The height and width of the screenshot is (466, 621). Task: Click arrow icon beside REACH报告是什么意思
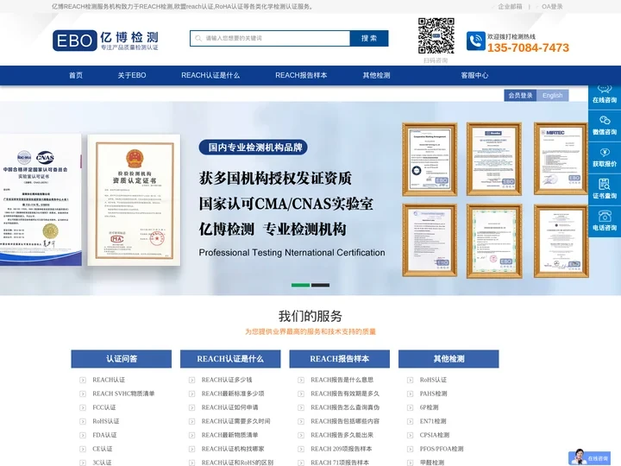click(x=301, y=380)
